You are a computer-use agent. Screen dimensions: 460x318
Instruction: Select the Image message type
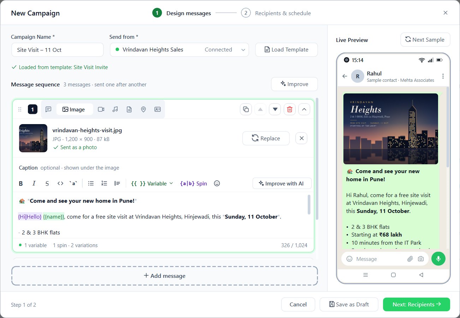point(74,109)
